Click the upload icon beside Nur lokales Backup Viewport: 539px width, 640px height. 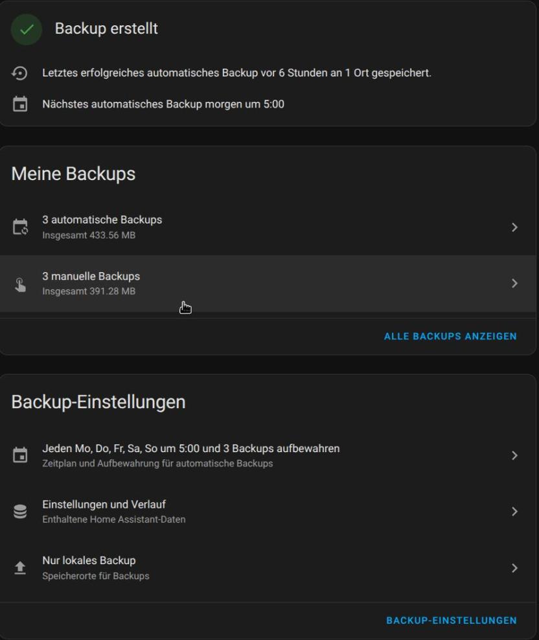(20, 568)
